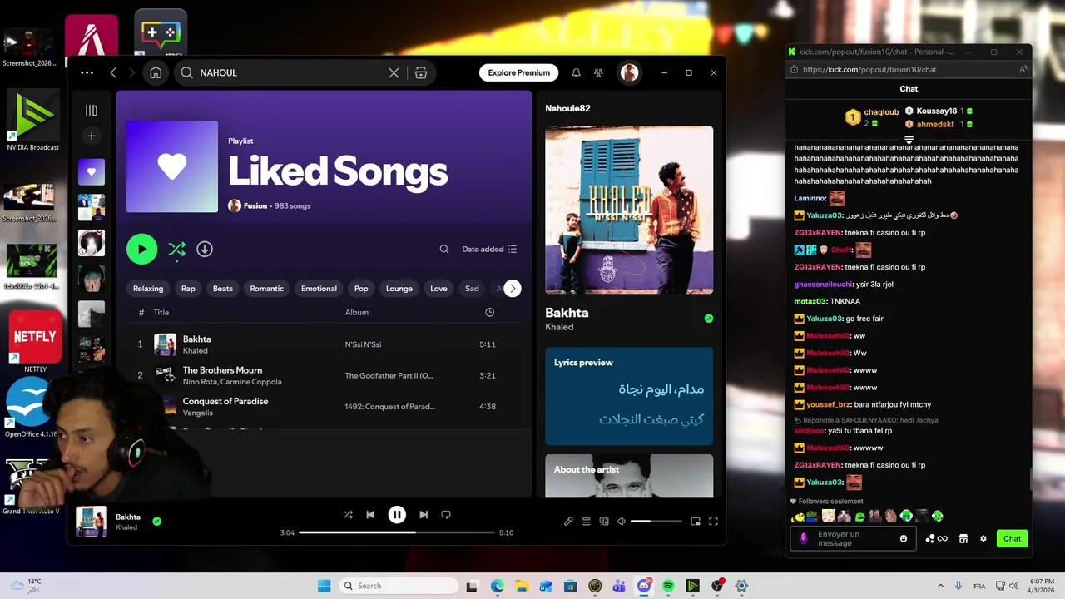The width and height of the screenshot is (1065, 599).
Task: Open Spotify Home via the house icon
Action: pyautogui.click(x=156, y=72)
